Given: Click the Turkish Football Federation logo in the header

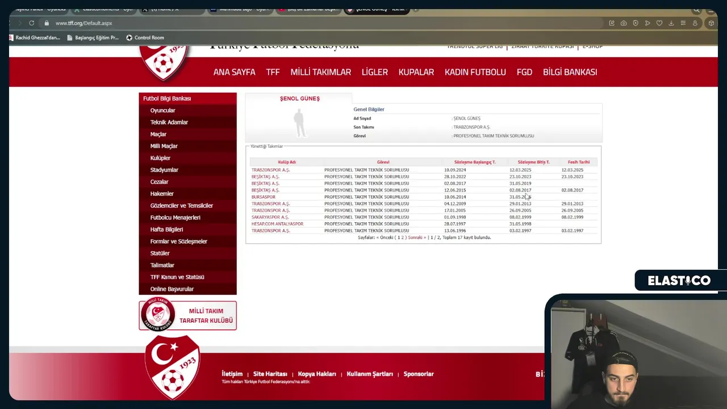Looking at the screenshot, I should 164,62.
